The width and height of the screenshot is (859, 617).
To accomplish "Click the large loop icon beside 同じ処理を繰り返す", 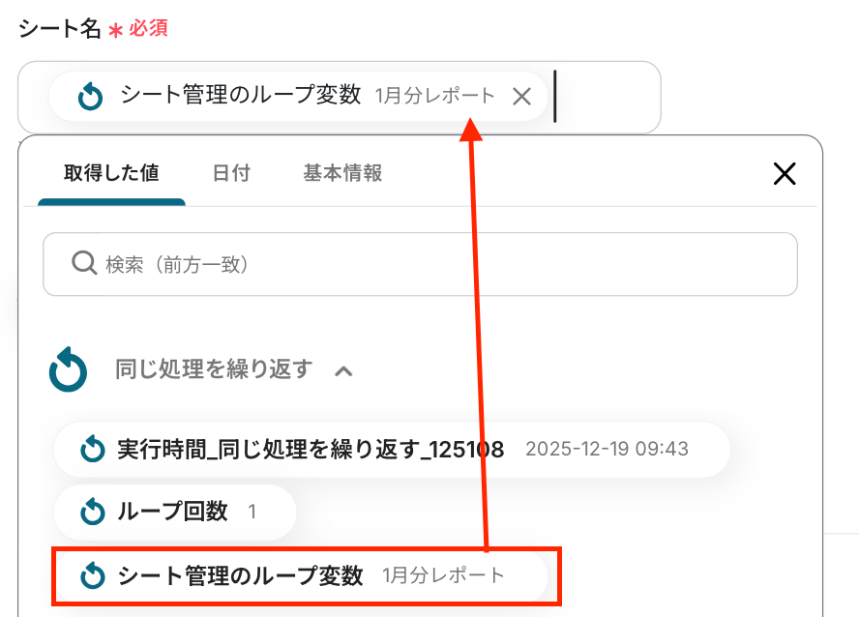I will pyautogui.click(x=68, y=369).
